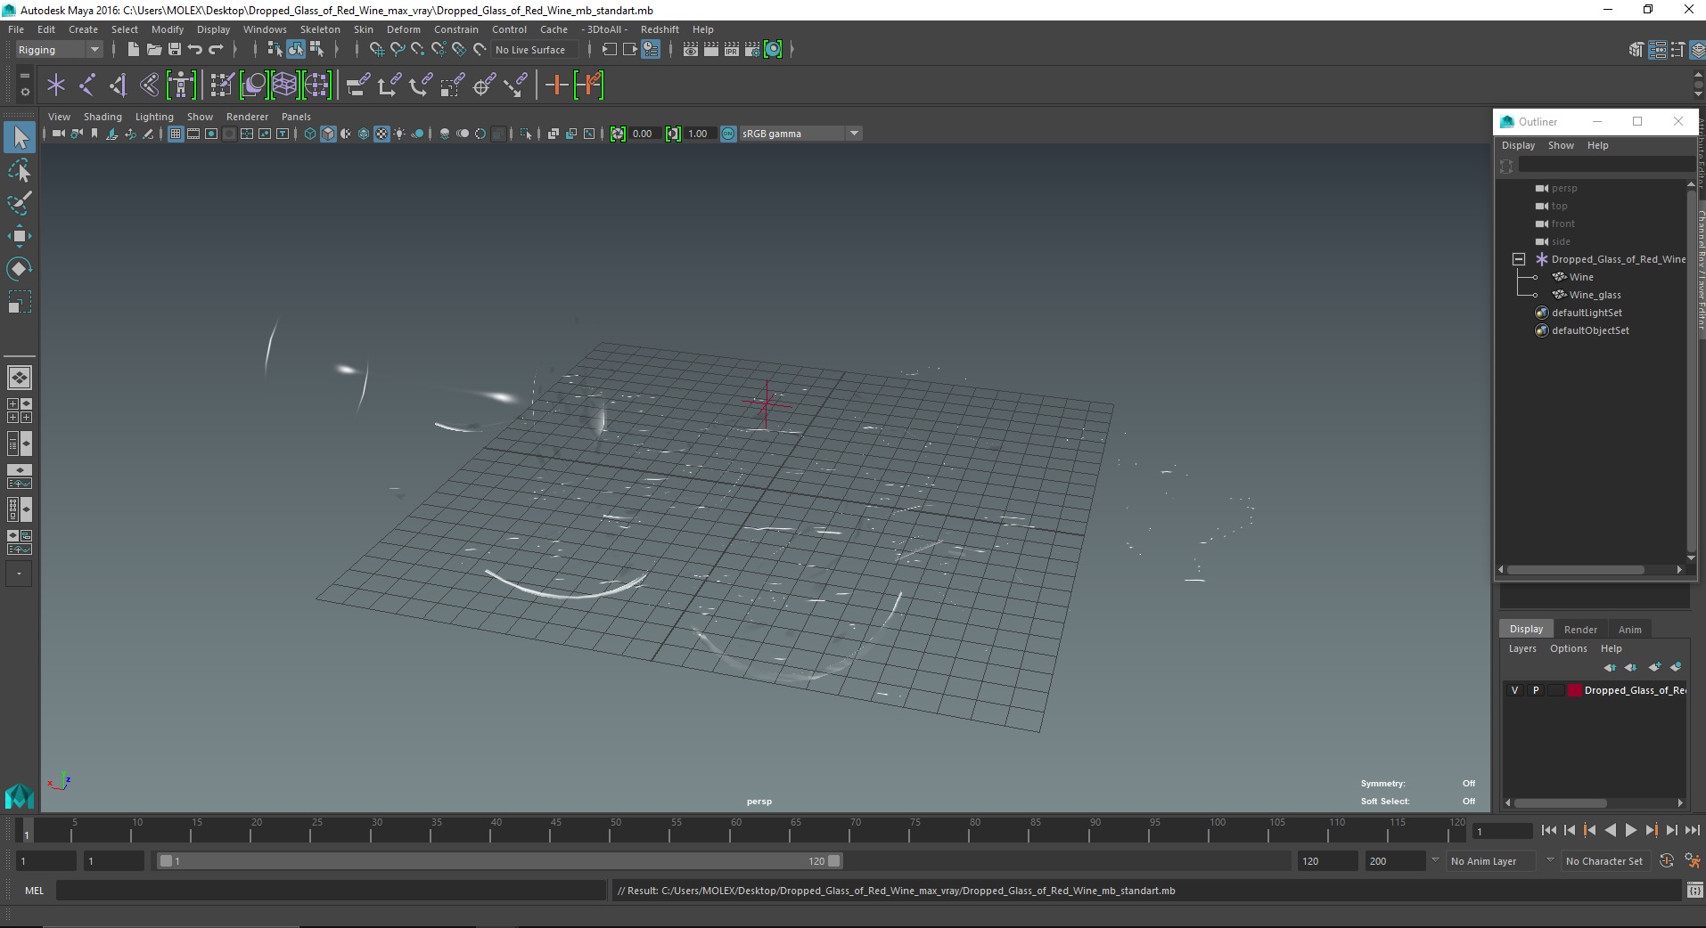1706x928 pixels.
Task: Open the shelf options gear menu
Action: click(25, 92)
